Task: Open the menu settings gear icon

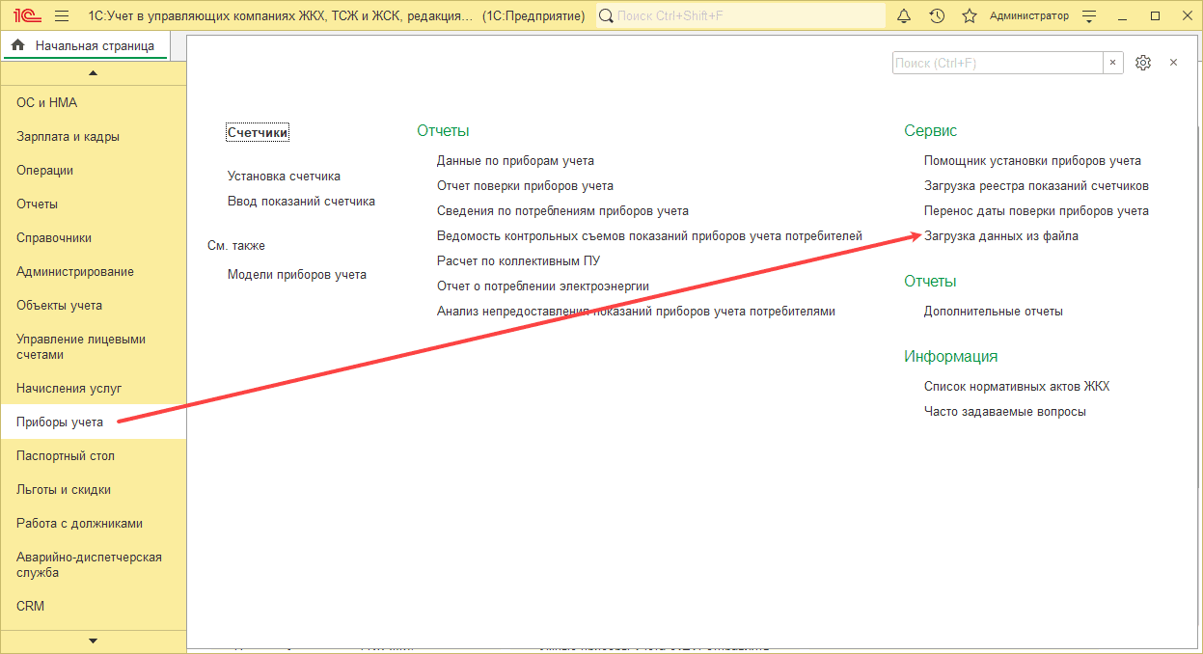Action: 1143,63
